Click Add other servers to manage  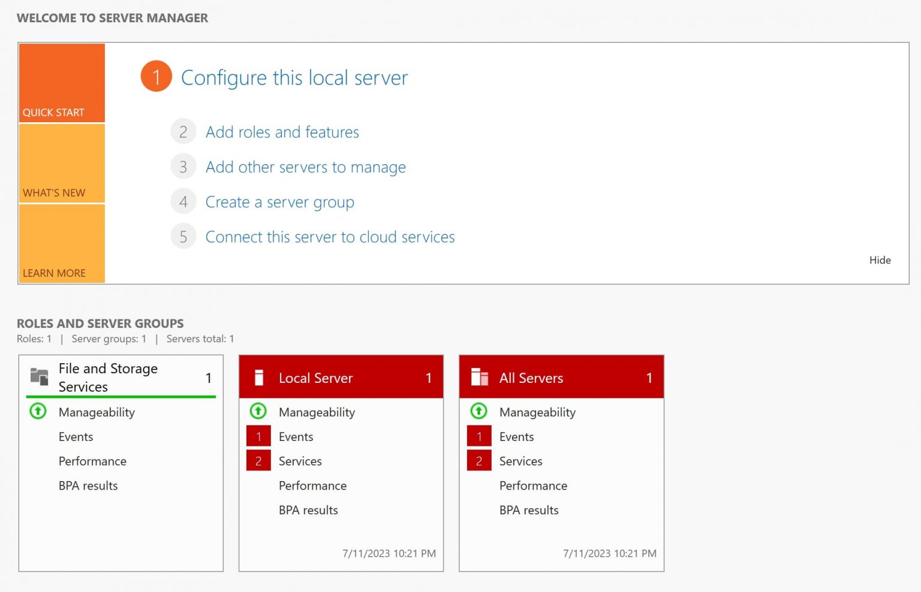pos(306,167)
